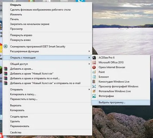Expand the Расширенные функции submenu arrow
This screenshot has width=153, height=138.
pos(89,51)
